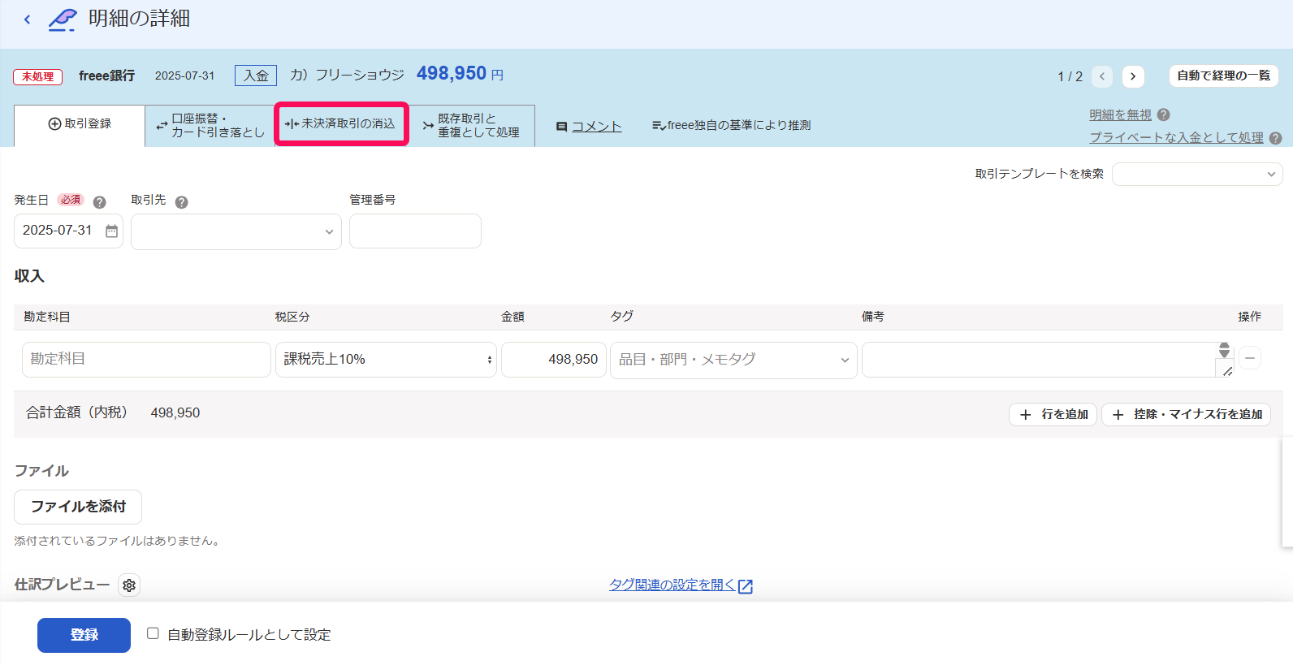1293x665 pixels.
Task: Click 明細を無視 link
Action: [x=1120, y=115]
